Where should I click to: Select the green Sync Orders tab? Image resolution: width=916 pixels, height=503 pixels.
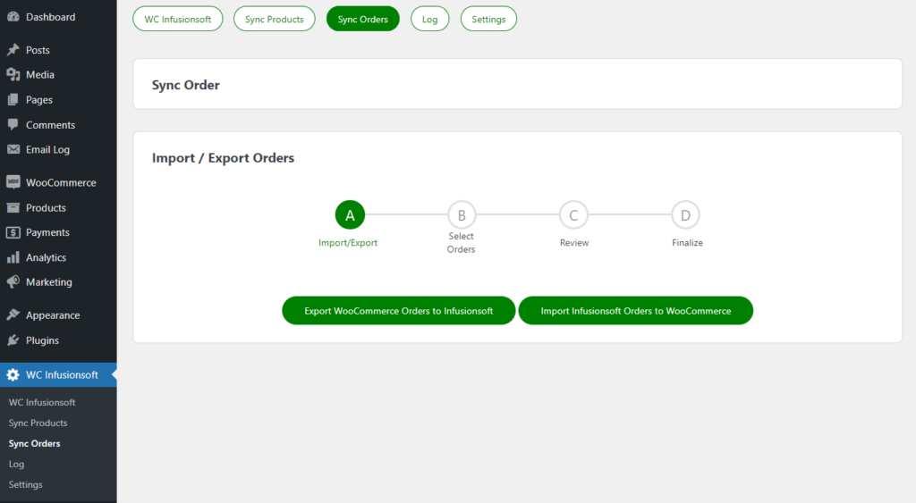coord(363,19)
